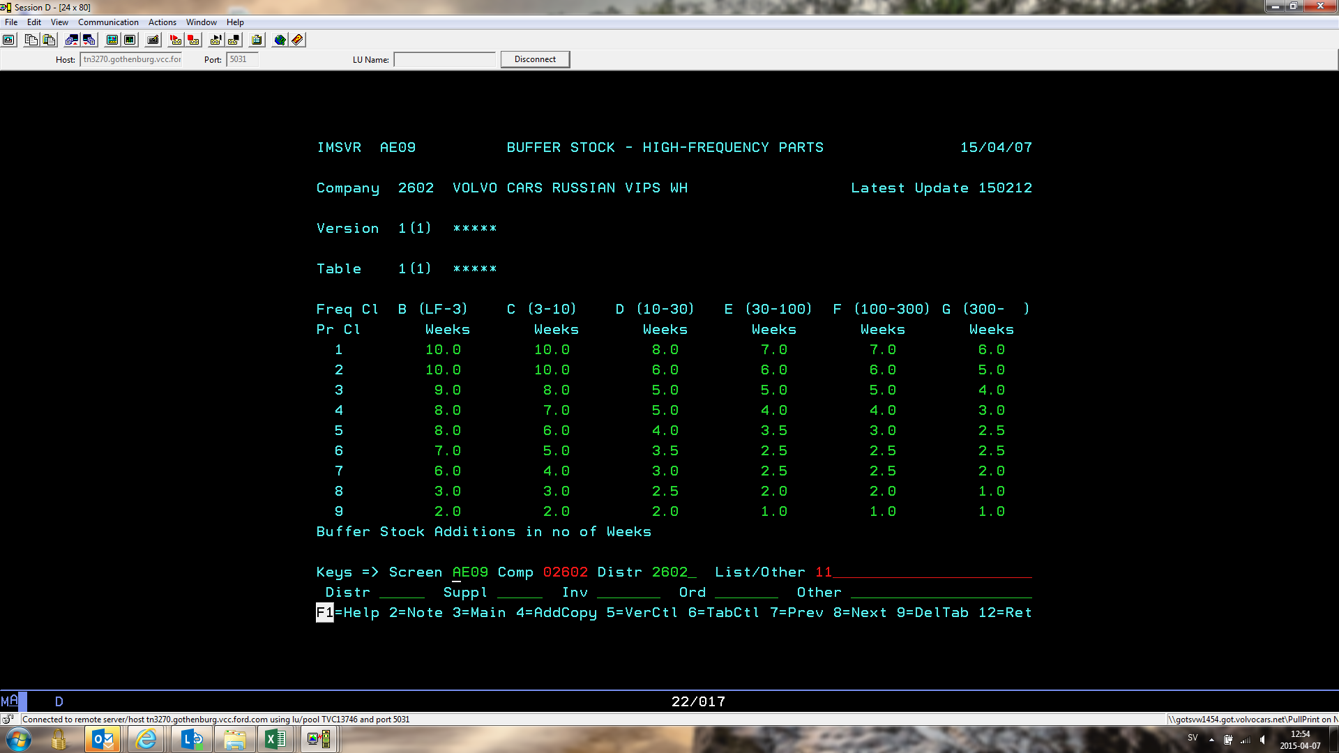Open the Help Index book icon
This screenshot has height=753, width=1339.
[x=298, y=40]
